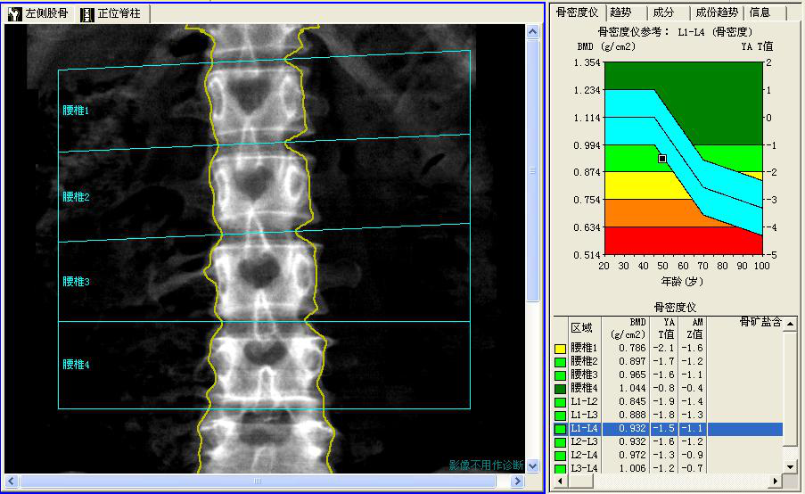This screenshot has width=805, height=494.
Task: Click the patient data marker on chart
Action: (x=662, y=159)
